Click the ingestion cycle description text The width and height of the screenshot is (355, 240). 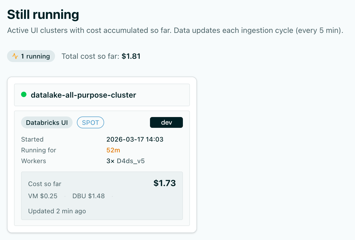[x=175, y=30]
